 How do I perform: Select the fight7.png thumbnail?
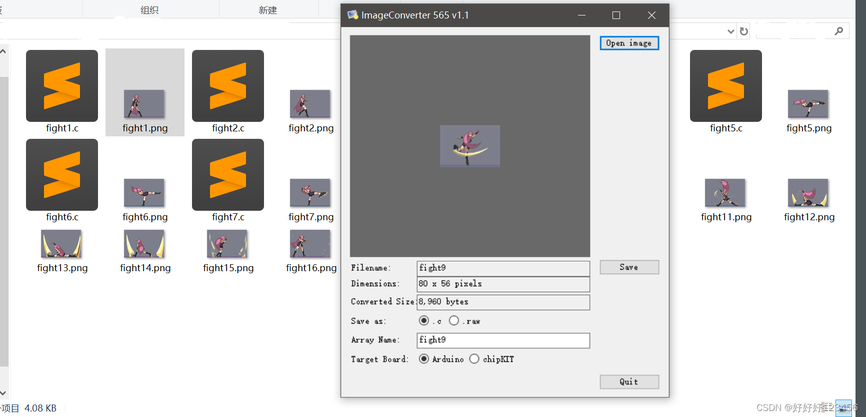[310, 192]
